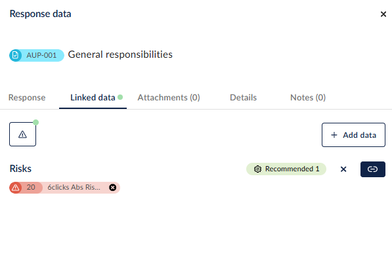Click the risk score 20 badge
Viewport: 392px width, 254px height.
tap(31, 188)
